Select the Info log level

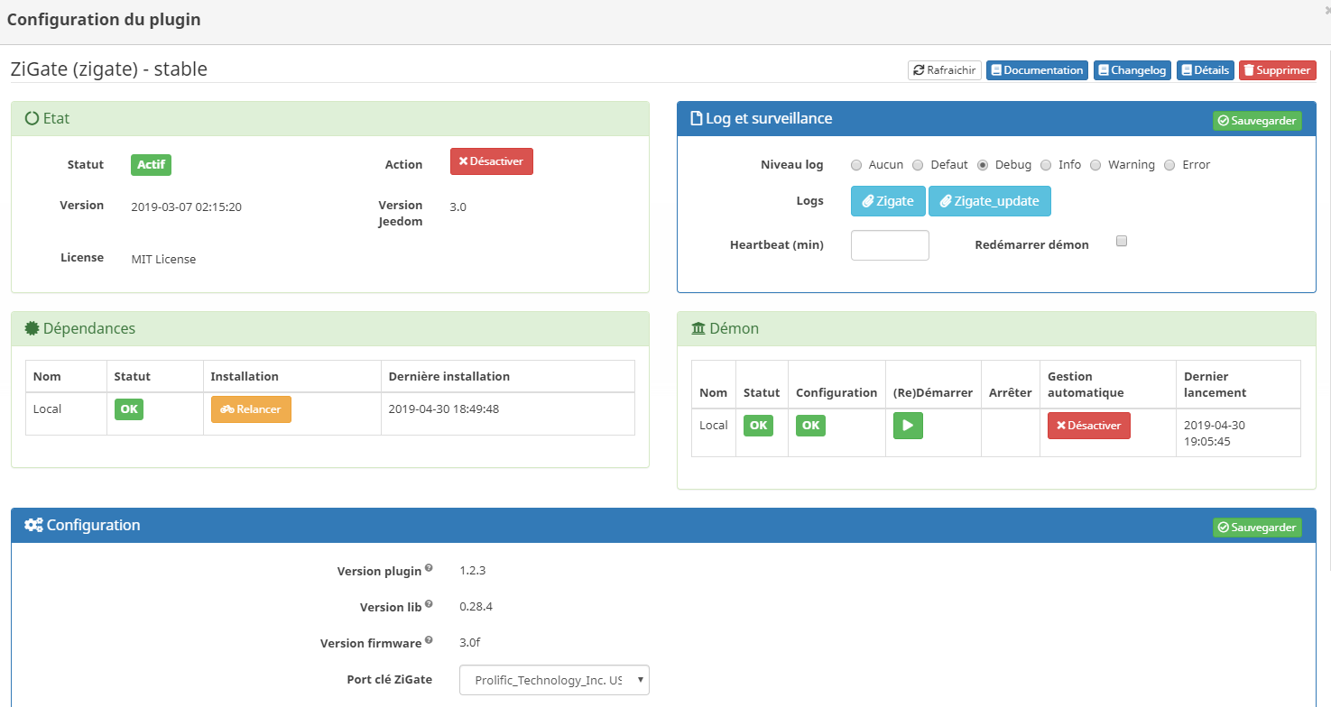[x=1046, y=165]
